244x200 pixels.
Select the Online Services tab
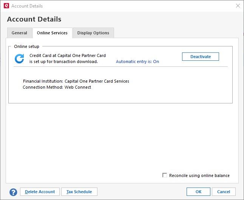coord(52,33)
